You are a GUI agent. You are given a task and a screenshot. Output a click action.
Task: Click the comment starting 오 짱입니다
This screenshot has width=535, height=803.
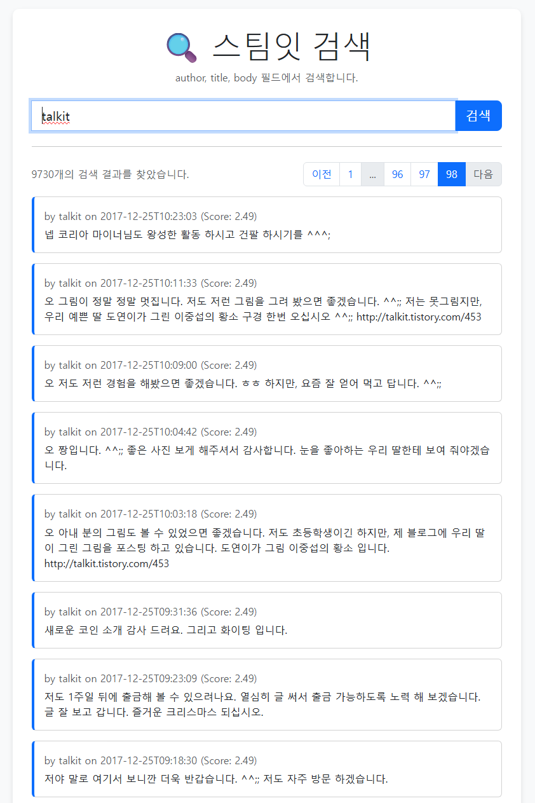(x=267, y=457)
